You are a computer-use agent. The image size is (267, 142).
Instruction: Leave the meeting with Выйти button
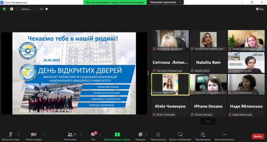click(258, 136)
